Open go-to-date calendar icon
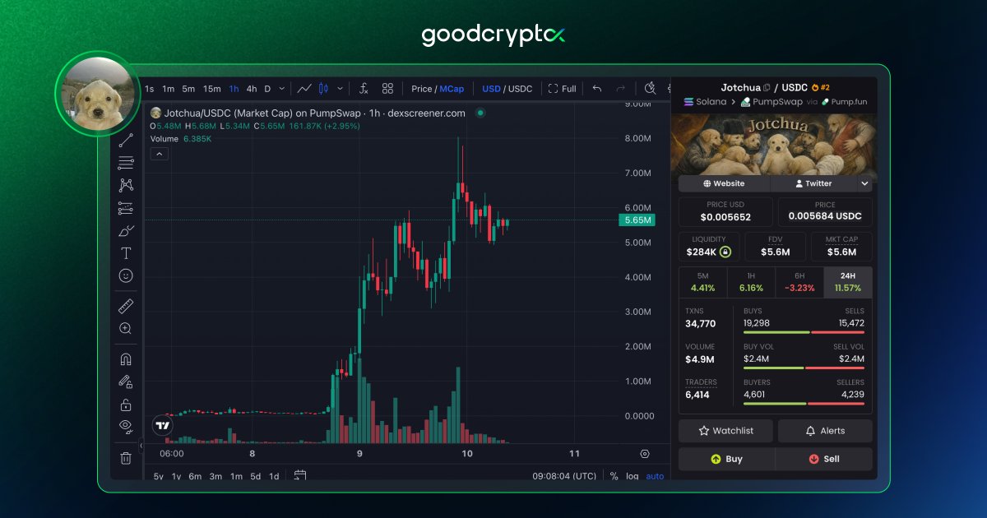This screenshot has width=987, height=518. [300, 476]
